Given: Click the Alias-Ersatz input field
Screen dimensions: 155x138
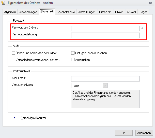Looking at the screenshot, I should pos(105,79).
